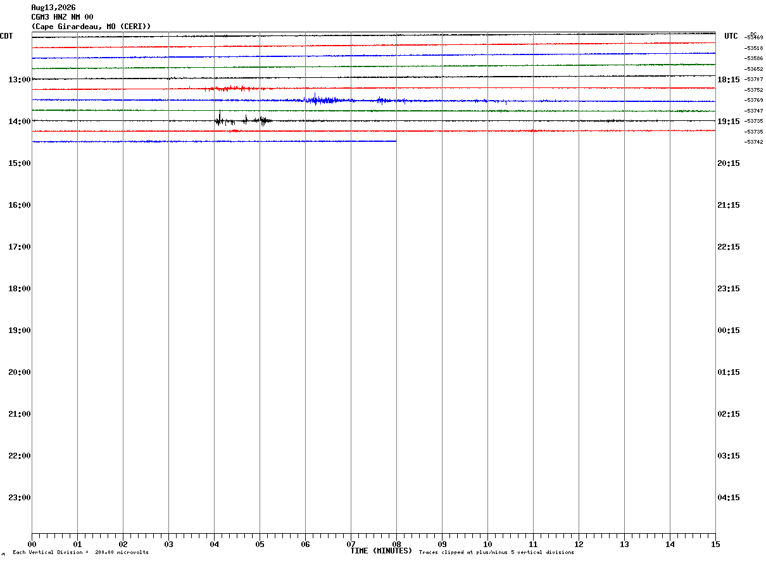766x561 pixels.
Task: Click the 08 minute axis tick label
Action: click(396, 545)
